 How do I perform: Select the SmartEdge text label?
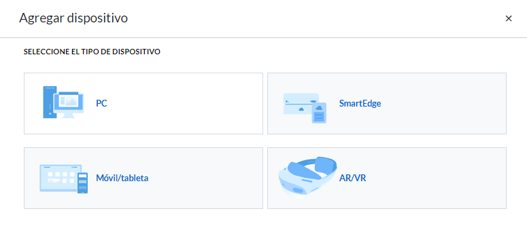(360, 103)
